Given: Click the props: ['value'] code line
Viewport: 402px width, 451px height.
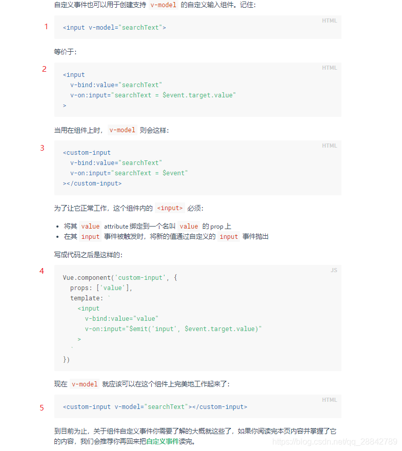Looking at the screenshot, I should click(102, 288).
